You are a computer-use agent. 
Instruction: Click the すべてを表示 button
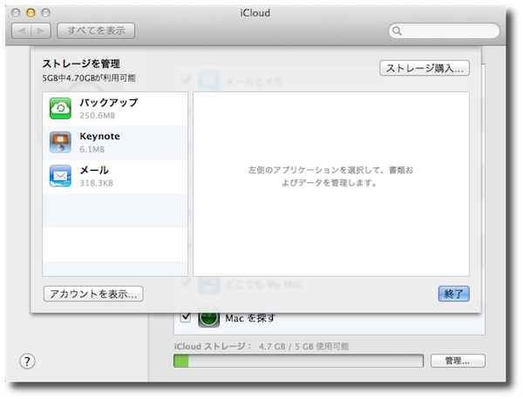click(96, 31)
